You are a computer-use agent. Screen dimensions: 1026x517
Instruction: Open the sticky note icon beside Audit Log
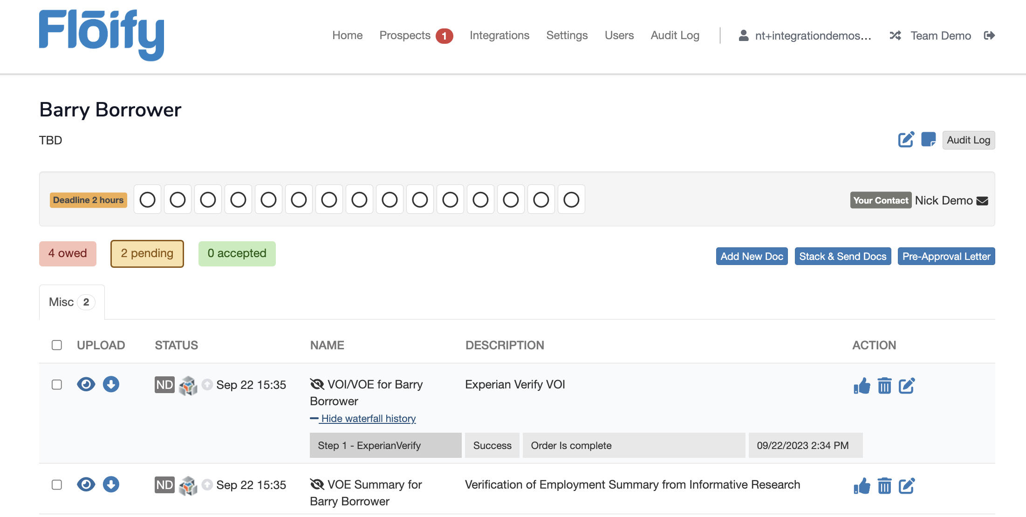pyautogui.click(x=928, y=140)
